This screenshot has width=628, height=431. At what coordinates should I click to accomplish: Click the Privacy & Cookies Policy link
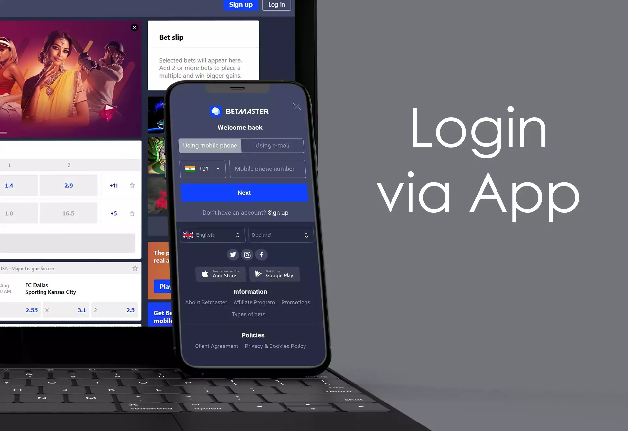(x=275, y=346)
